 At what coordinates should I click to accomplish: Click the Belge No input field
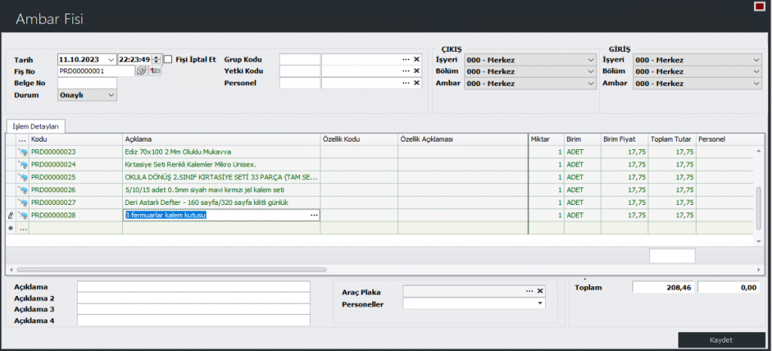(87, 83)
